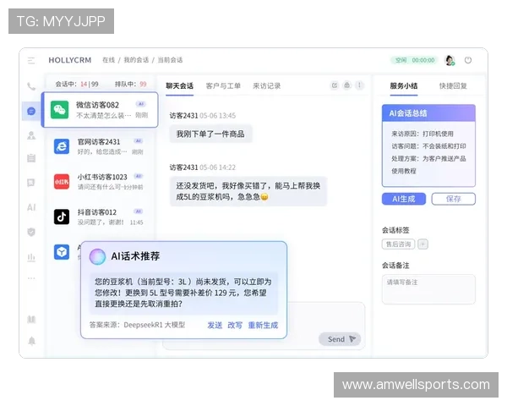Click the 在线 breadcrumb
507x406 pixels.
tap(109, 60)
